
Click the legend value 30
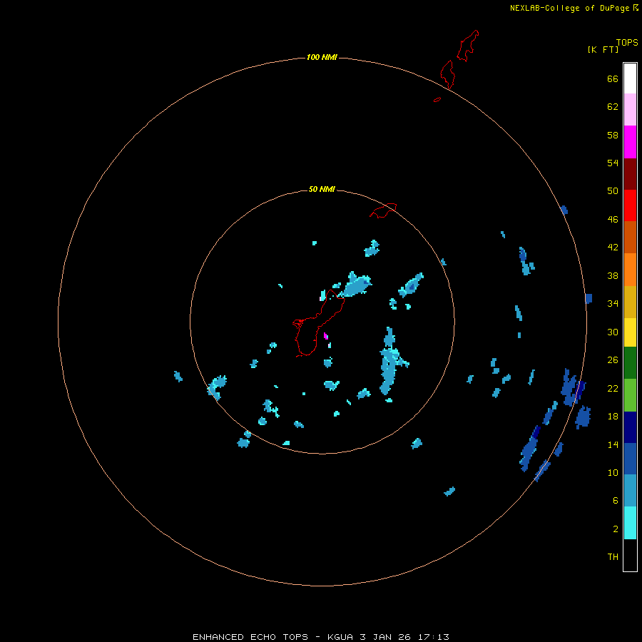[x=613, y=332]
